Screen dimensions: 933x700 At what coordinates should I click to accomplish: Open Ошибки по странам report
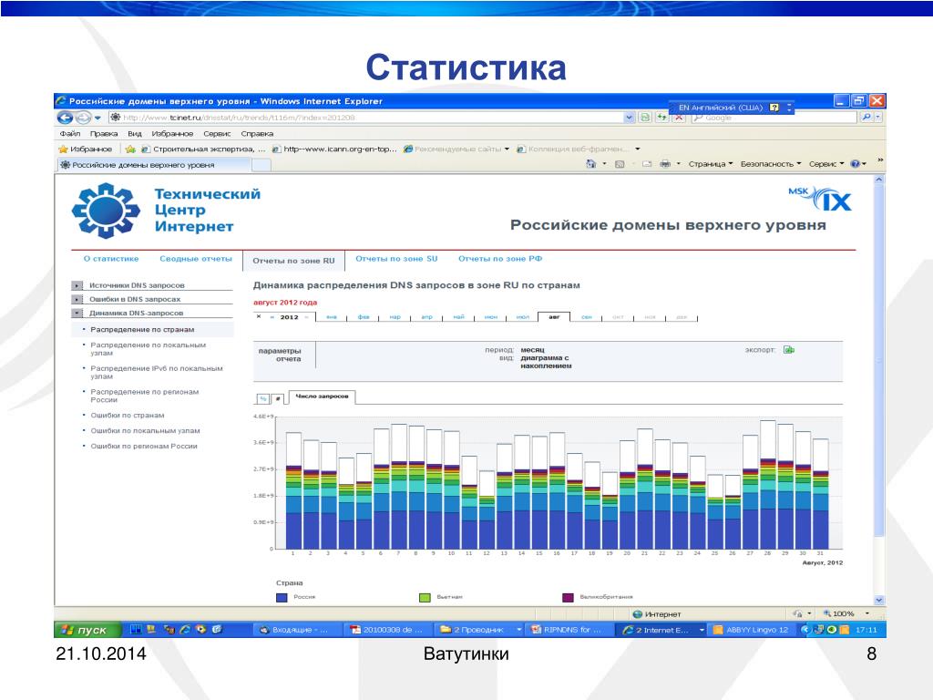[x=128, y=416]
